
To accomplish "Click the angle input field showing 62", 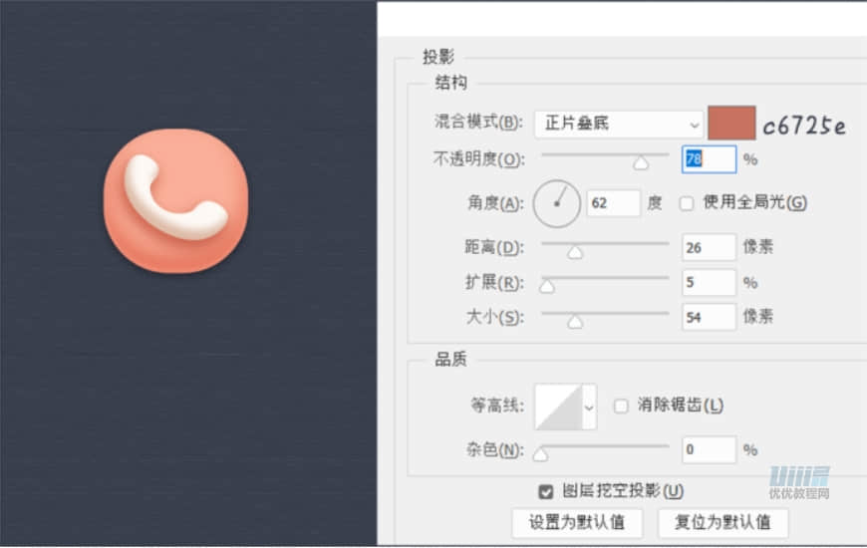I will (x=613, y=203).
